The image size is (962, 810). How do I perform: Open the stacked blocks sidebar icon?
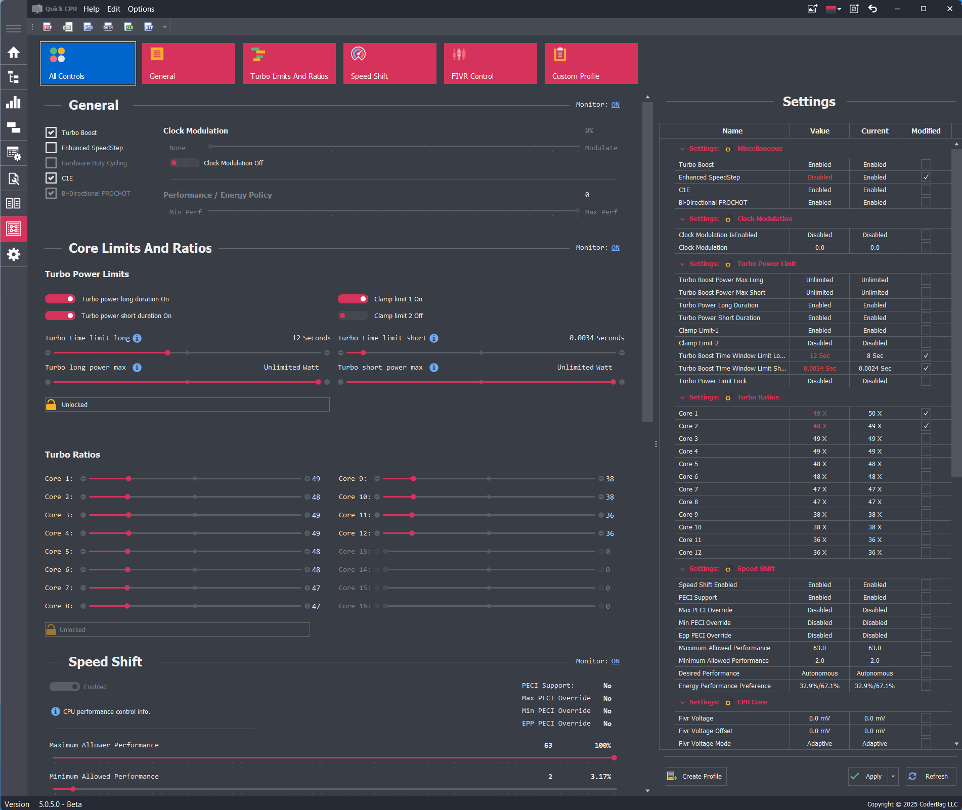coord(14,127)
